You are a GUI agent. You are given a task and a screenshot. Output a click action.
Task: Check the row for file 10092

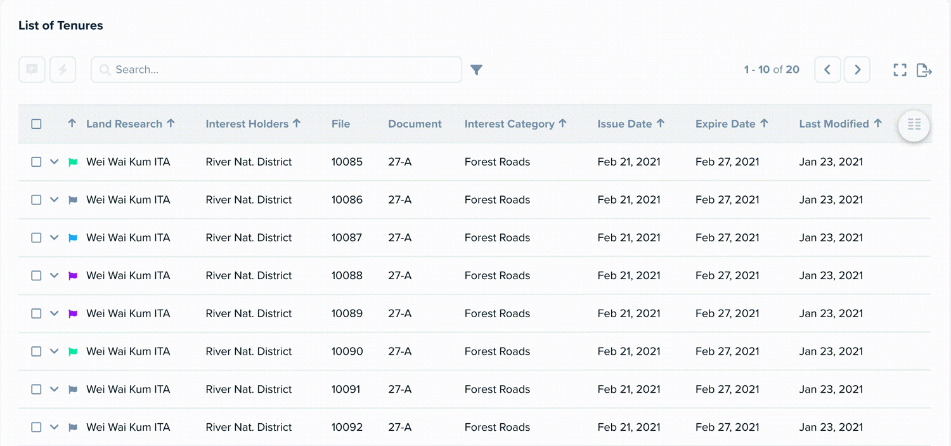(36, 428)
